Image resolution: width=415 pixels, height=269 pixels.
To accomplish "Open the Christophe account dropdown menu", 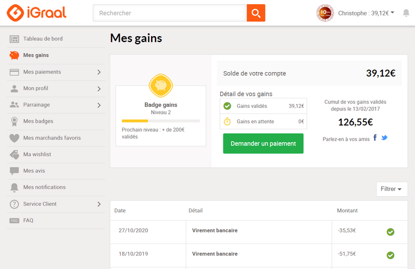I will click(366, 13).
